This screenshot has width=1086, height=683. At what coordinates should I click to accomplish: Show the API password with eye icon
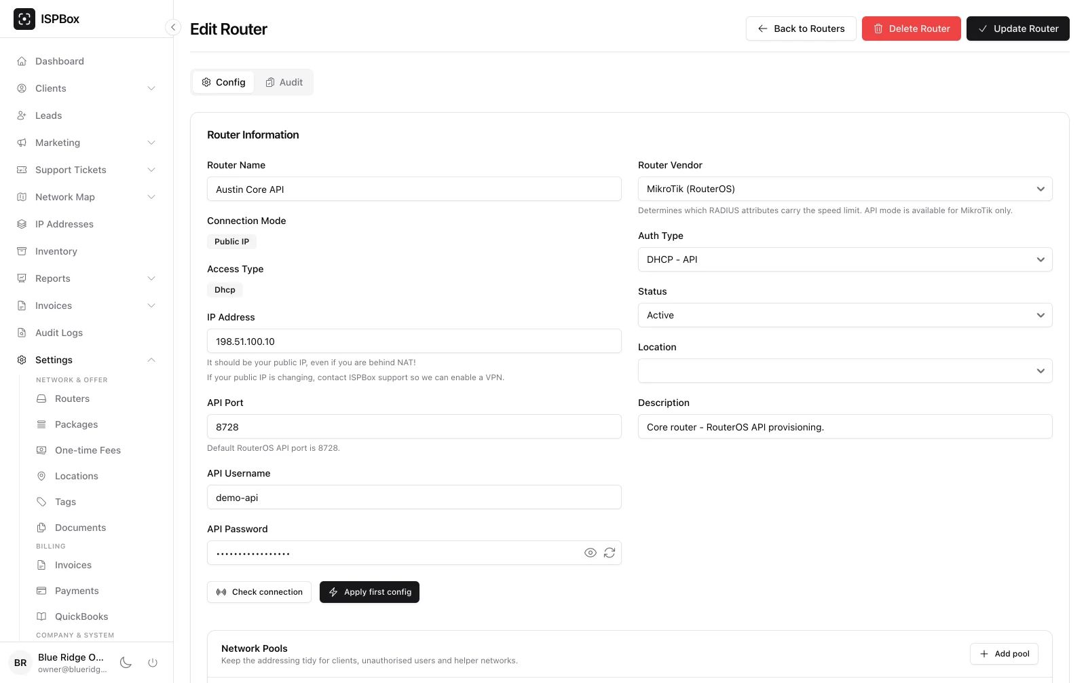click(x=591, y=553)
